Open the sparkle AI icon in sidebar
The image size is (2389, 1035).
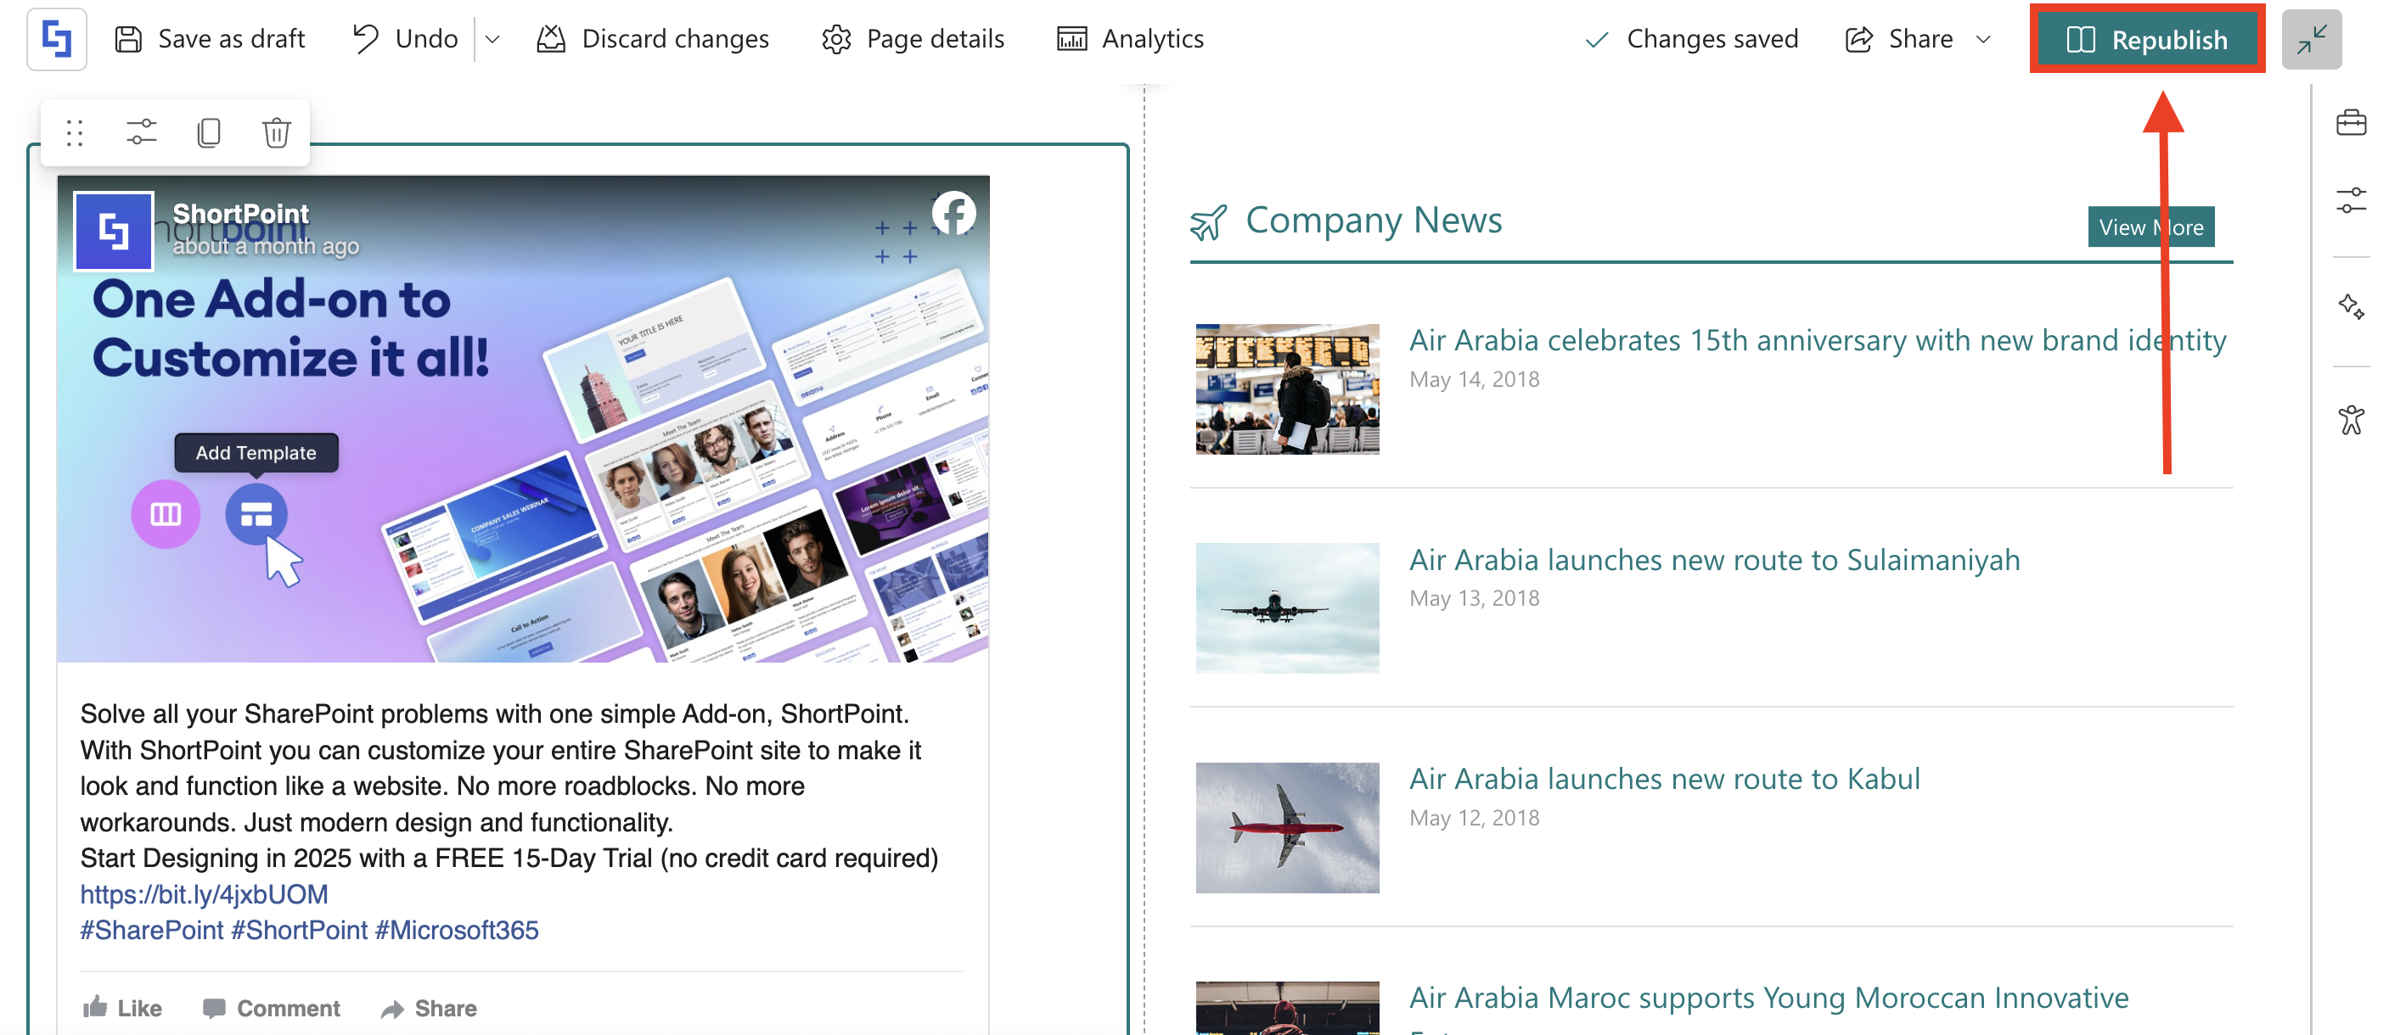click(x=2350, y=307)
